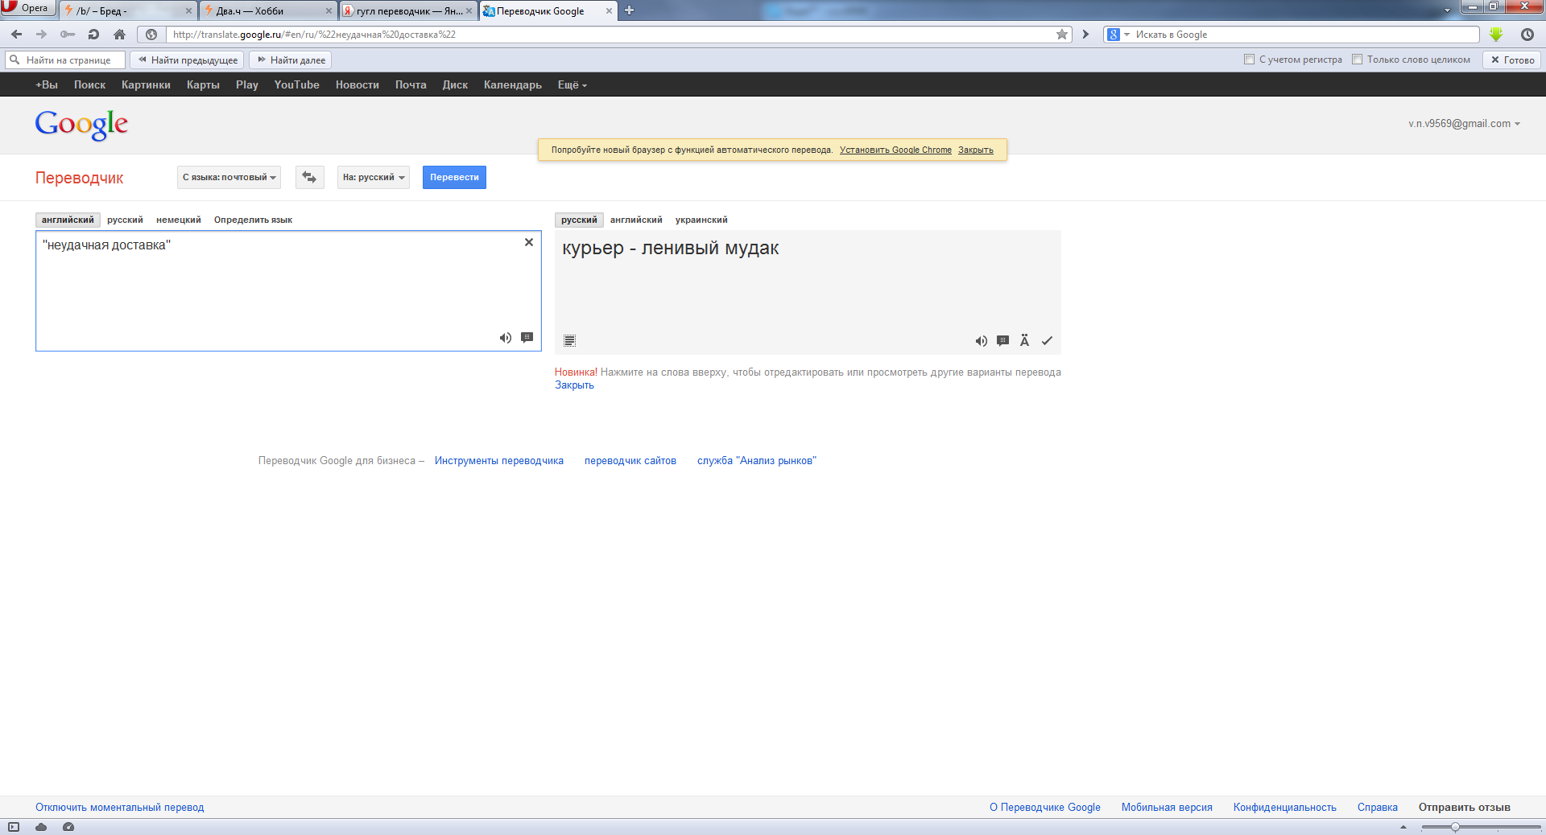Listen to the translated text

(981, 341)
